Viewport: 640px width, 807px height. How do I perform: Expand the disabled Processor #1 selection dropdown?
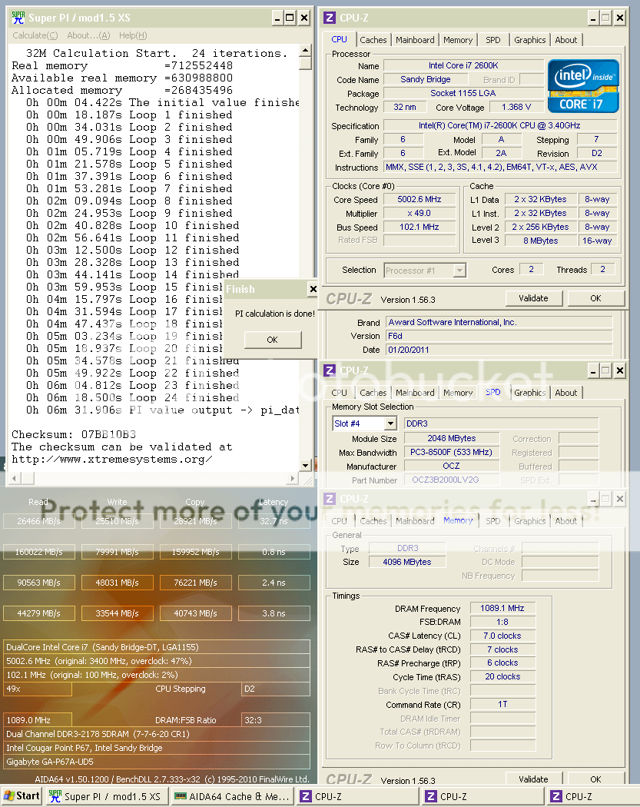[x=460, y=271]
